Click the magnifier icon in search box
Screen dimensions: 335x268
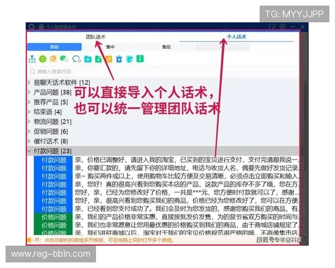(x=32, y=71)
